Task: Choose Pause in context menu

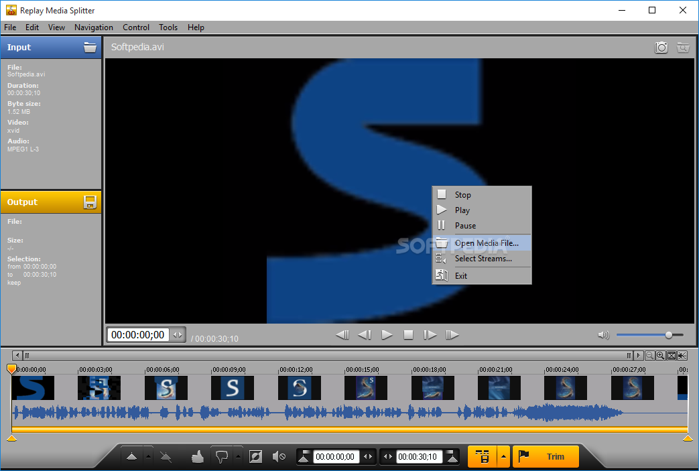Action: click(482, 226)
